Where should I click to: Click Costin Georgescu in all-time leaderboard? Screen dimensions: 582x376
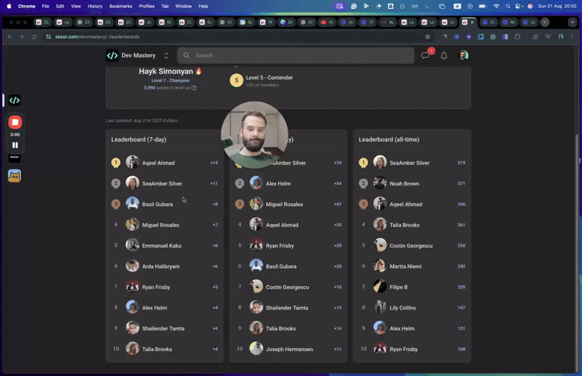411,245
